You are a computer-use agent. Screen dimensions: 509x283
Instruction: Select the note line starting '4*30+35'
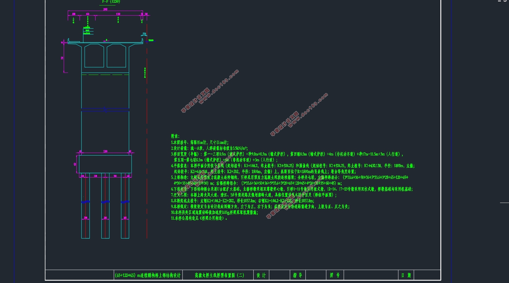point(258,183)
